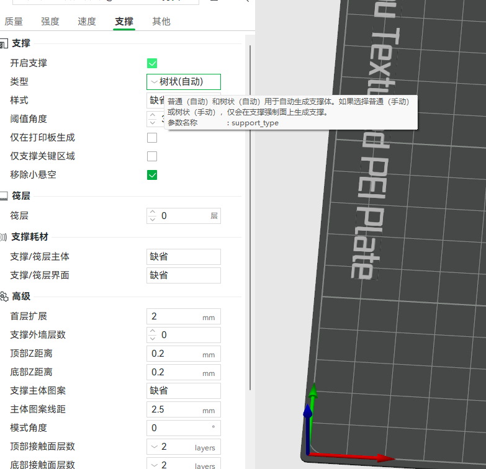Click the 支撑耗材 section spool icon
The width and height of the screenshot is (486, 469).
point(4,237)
